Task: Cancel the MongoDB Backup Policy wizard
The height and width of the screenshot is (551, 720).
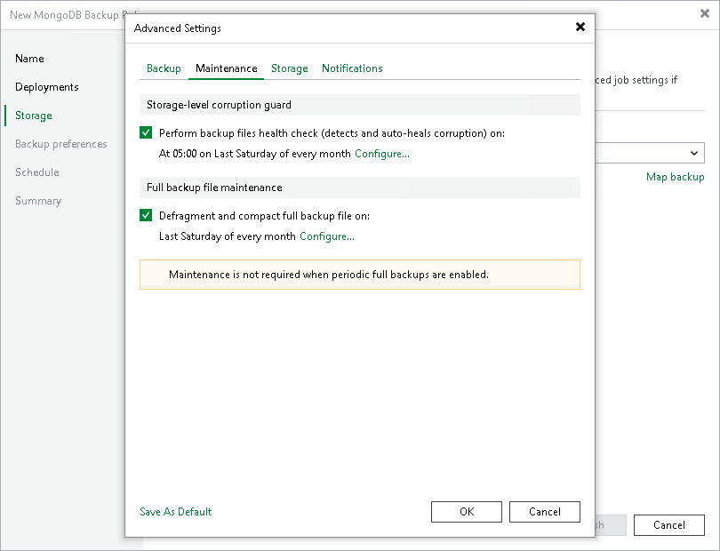Action: pos(669,525)
